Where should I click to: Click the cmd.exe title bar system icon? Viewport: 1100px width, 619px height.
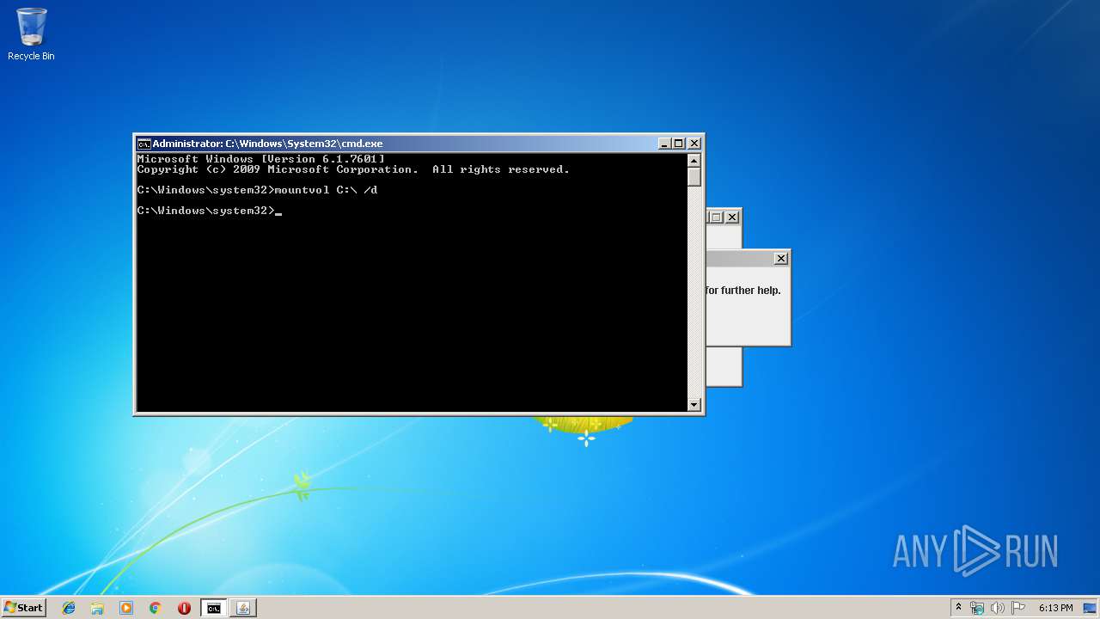point(144,144)
